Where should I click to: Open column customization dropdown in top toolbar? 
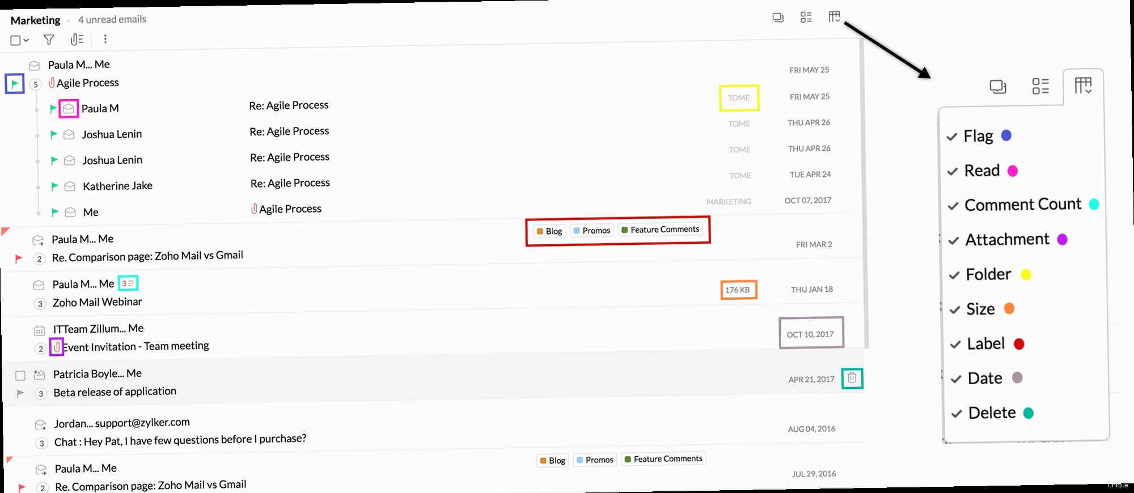tap(834, 17)
